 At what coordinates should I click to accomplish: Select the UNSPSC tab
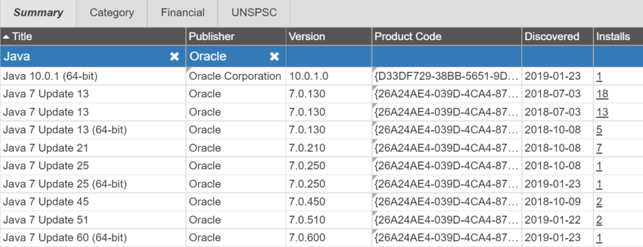pos(254,13)
